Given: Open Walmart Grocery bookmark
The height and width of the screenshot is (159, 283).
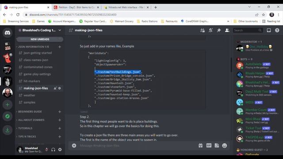Looking at the screenshot, I should pos(122,21).
